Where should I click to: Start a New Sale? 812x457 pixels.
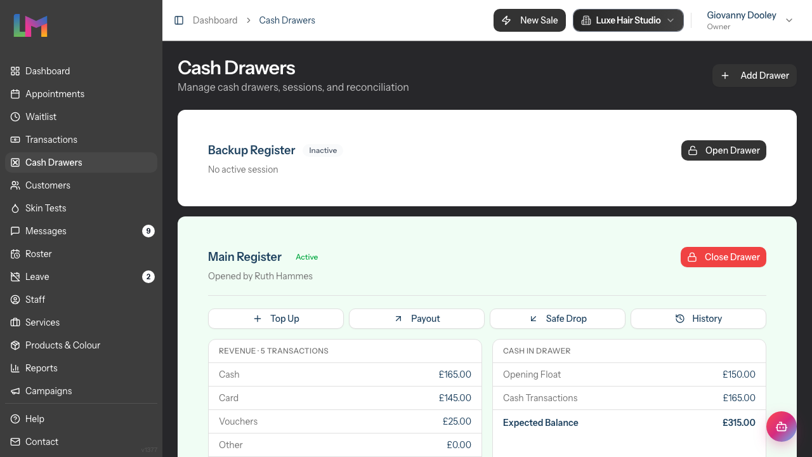[x=530, y=20]
